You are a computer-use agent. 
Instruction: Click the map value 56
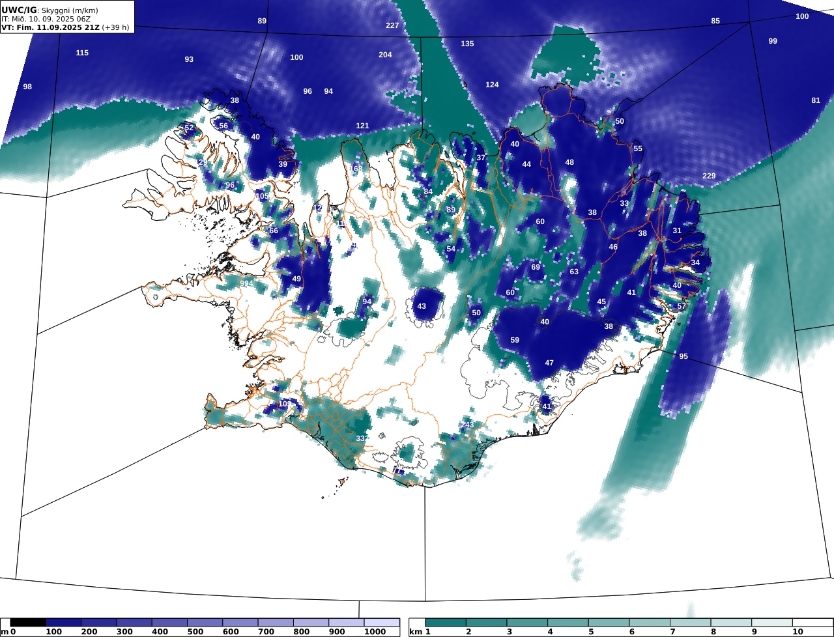223,126
